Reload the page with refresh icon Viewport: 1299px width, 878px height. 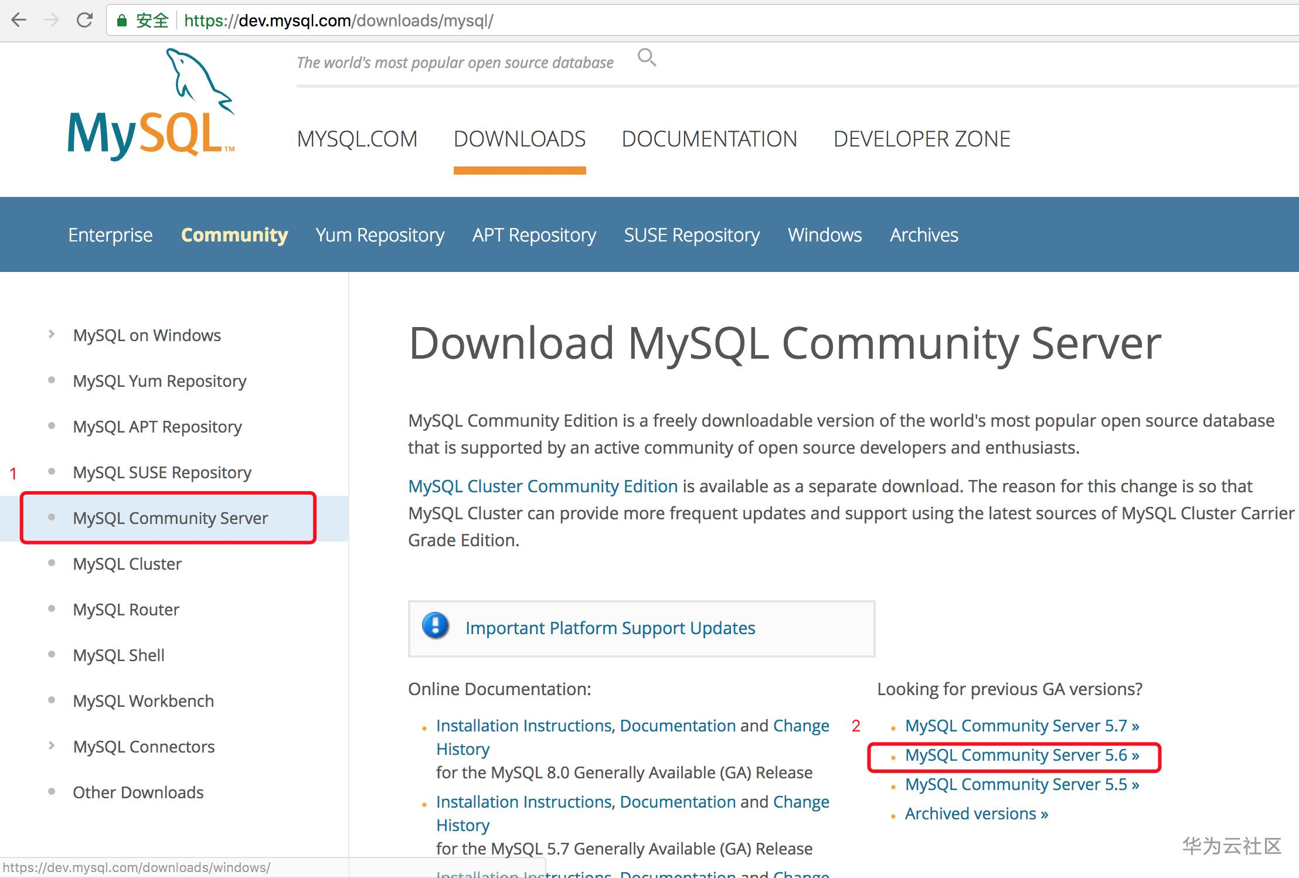coord(85,21)
